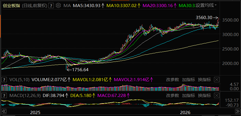Toggle the magenta MA20 line label
The height and width of the screenshot is (116, 241).
pos(158,5)
